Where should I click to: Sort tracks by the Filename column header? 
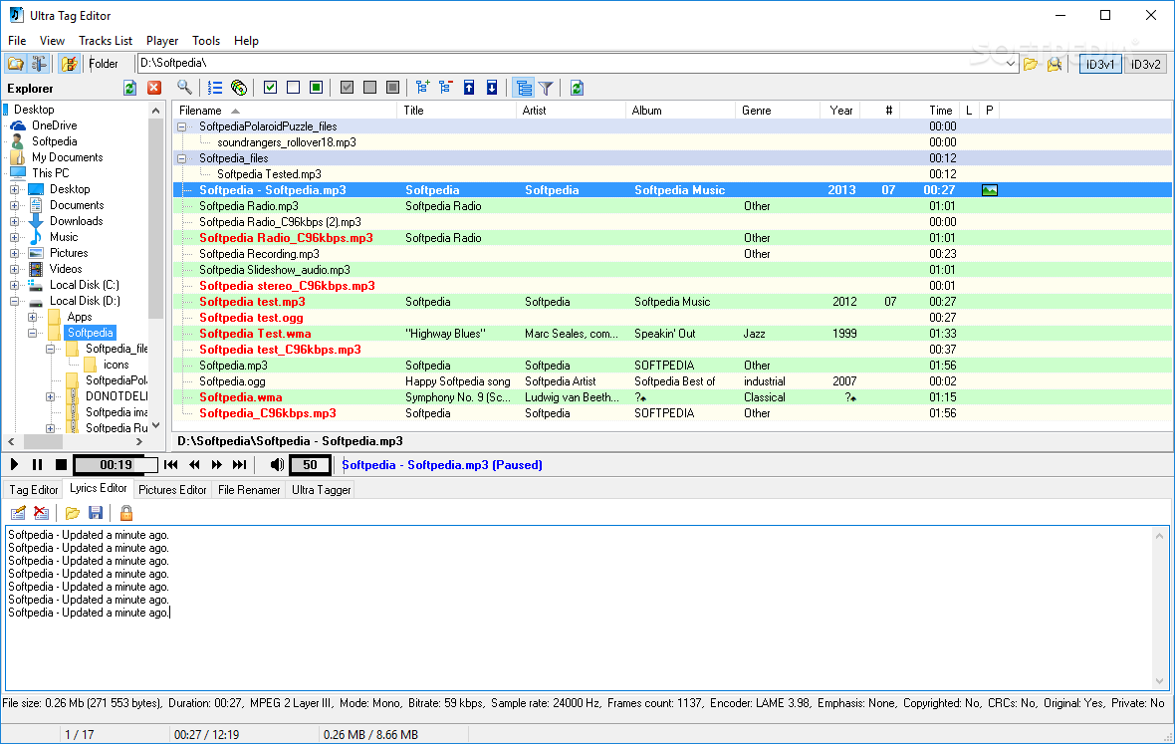(x=285, y=111)
